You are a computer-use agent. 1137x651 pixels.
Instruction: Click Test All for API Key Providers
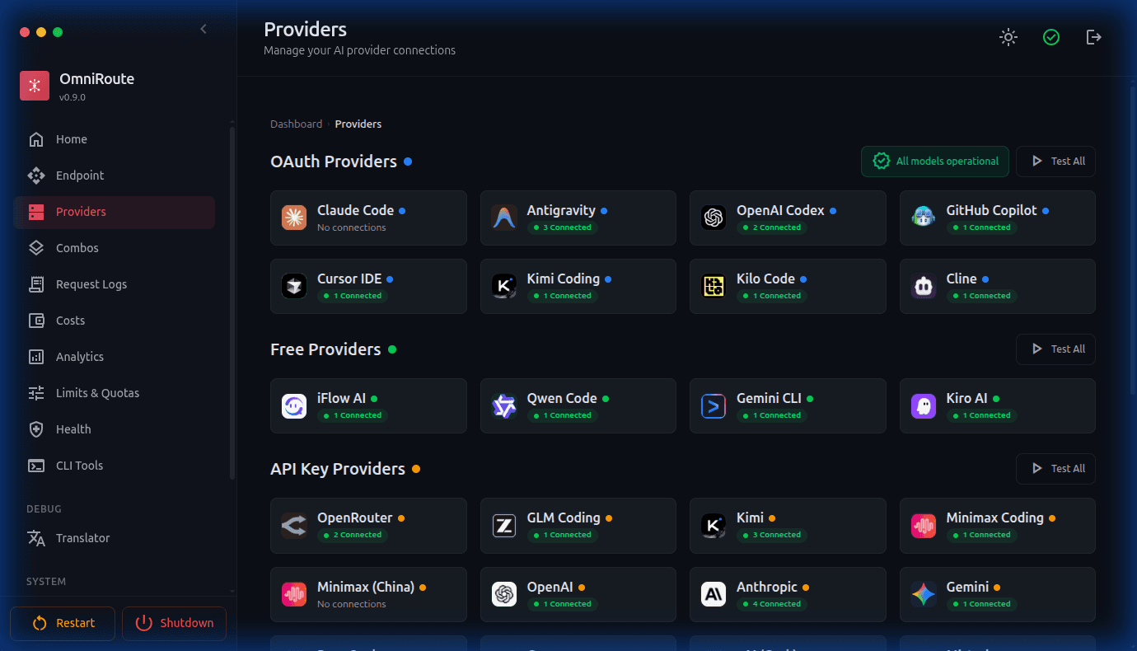[x=1055, y=469]
